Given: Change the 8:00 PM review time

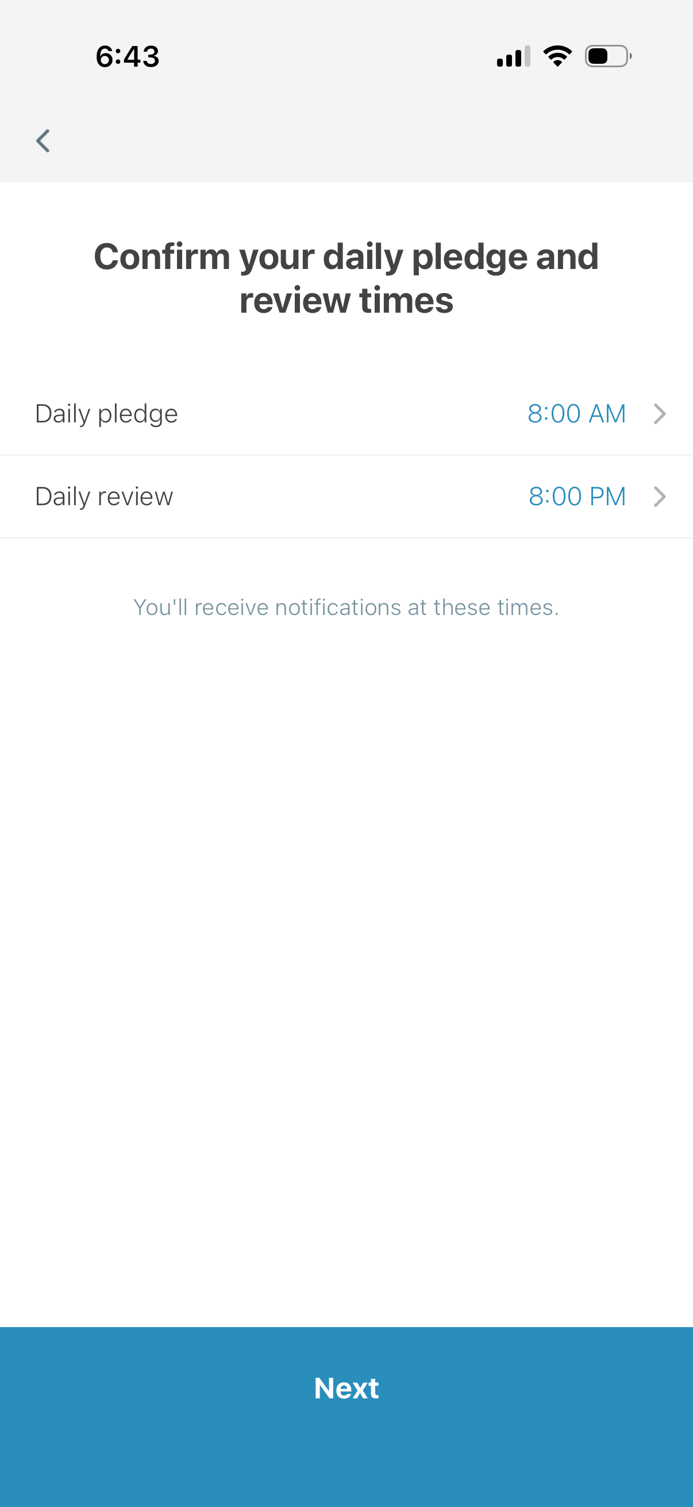Looking at the screenshot, I should (x=576, y=497).
